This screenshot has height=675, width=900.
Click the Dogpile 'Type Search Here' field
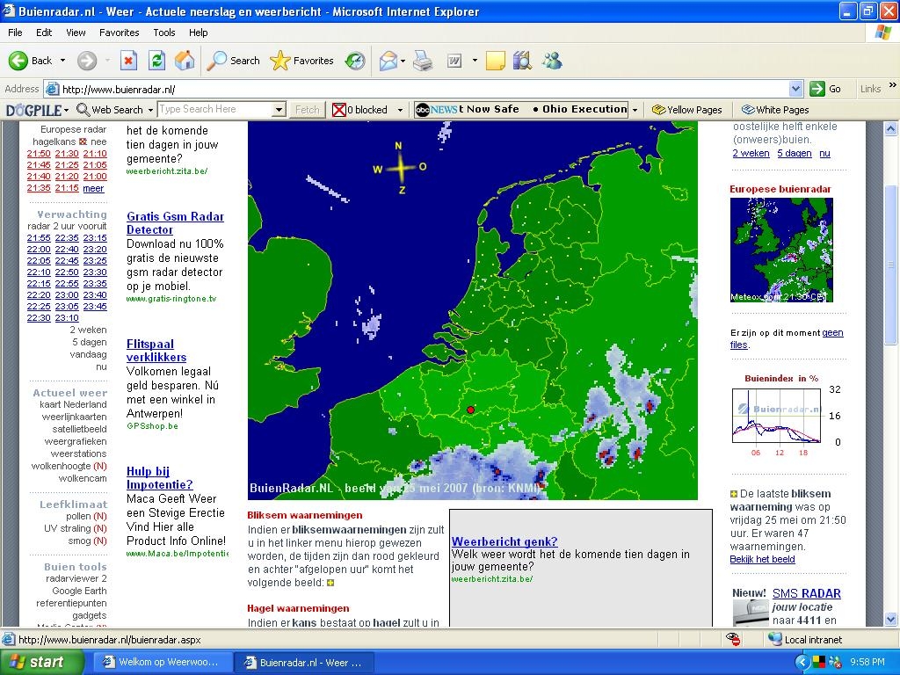click(215, 109)
